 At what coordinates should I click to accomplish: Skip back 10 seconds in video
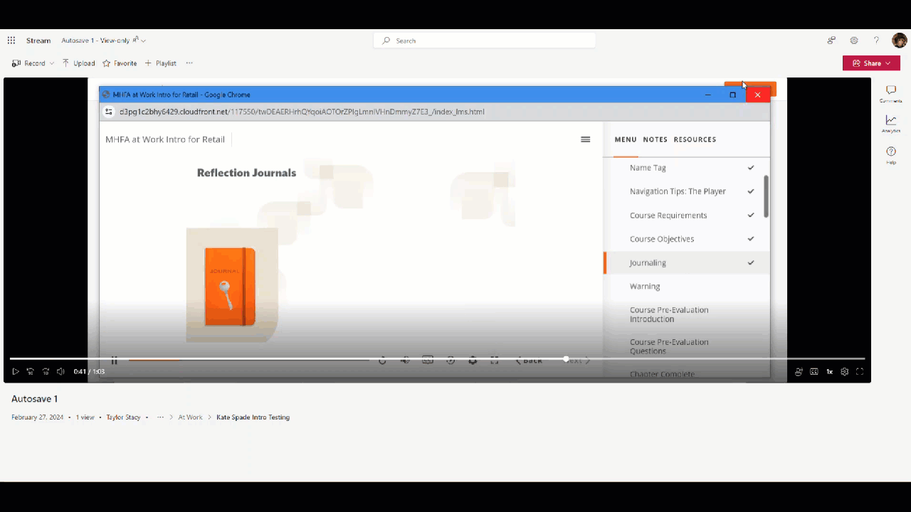click(x=31, y=371)
